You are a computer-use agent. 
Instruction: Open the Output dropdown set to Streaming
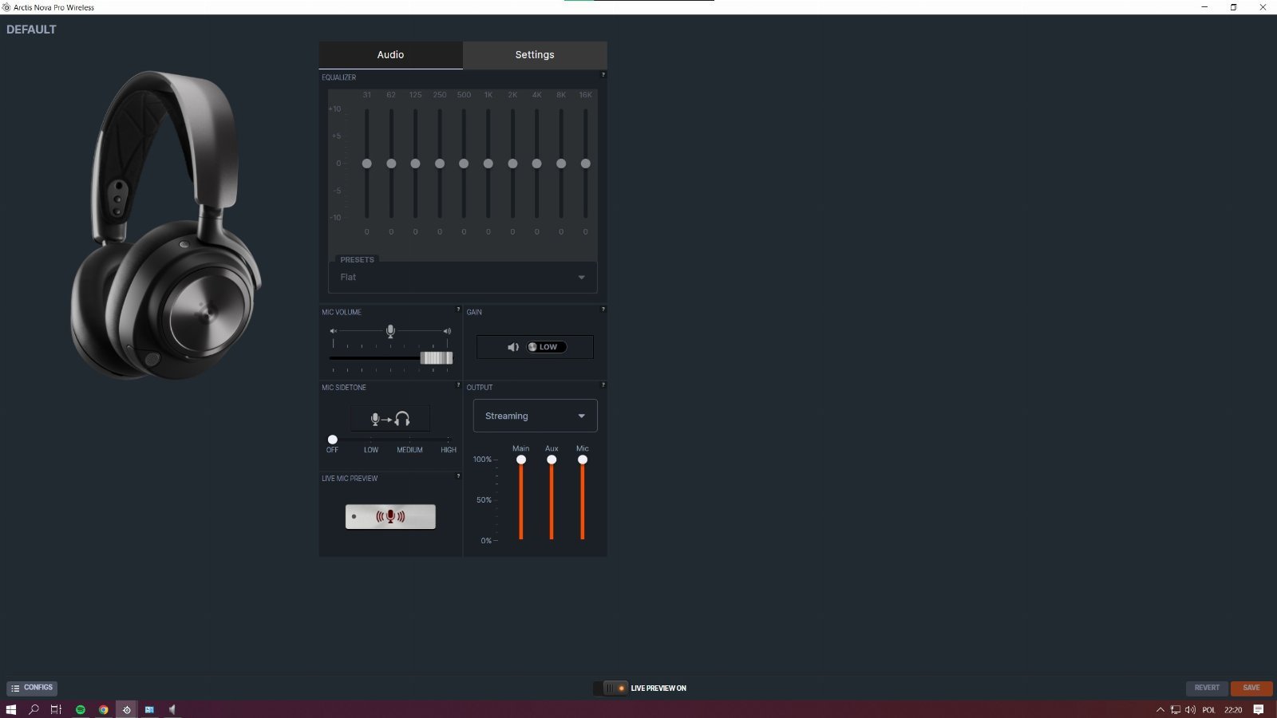(535, 416)
